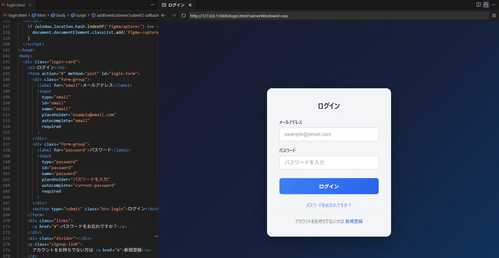Screen dimensions: 499x258
Task: Click class="btn-login" in button code line
Action: [105, 209]
